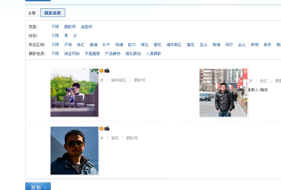Filter type by 造型师

(87, 27)
